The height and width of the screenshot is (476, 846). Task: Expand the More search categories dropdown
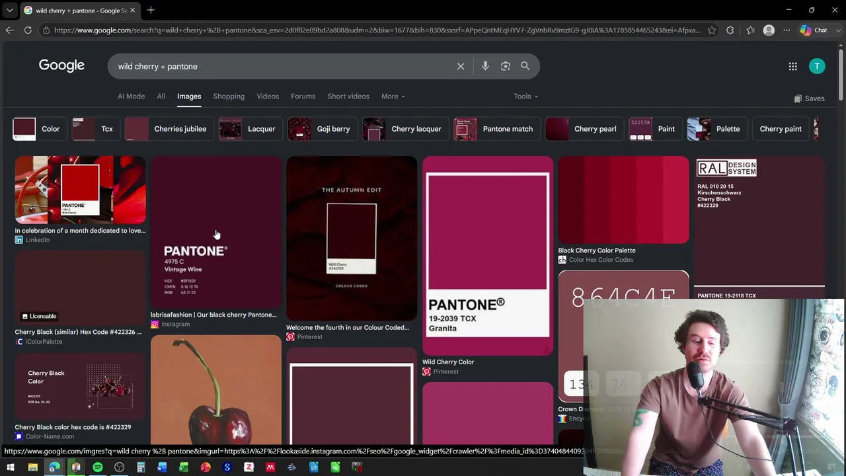tap(393, 97)
